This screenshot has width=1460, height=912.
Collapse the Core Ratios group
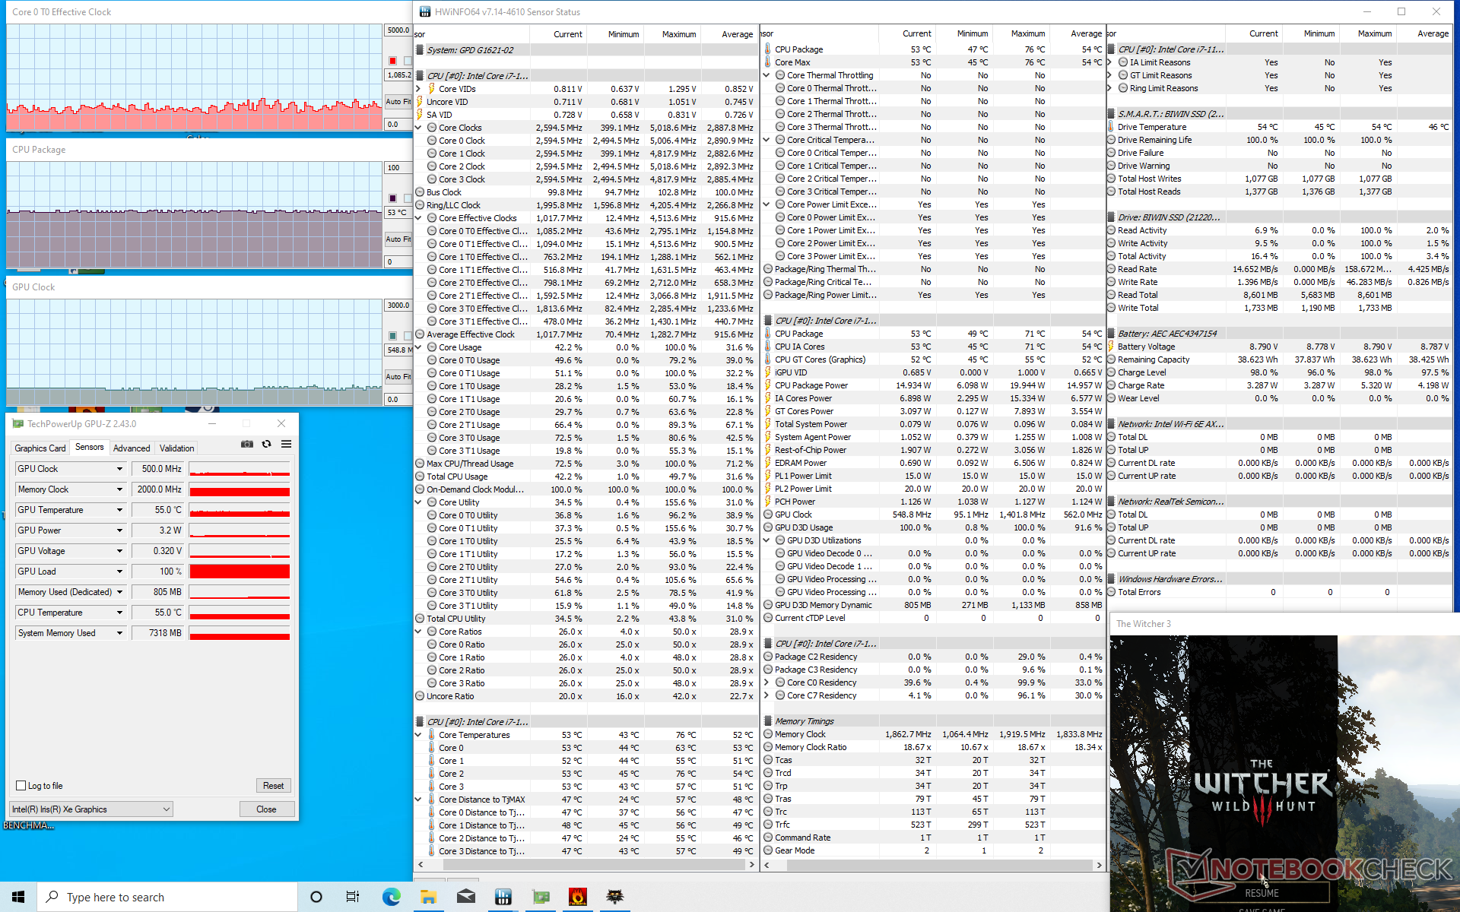click(418, 632)
